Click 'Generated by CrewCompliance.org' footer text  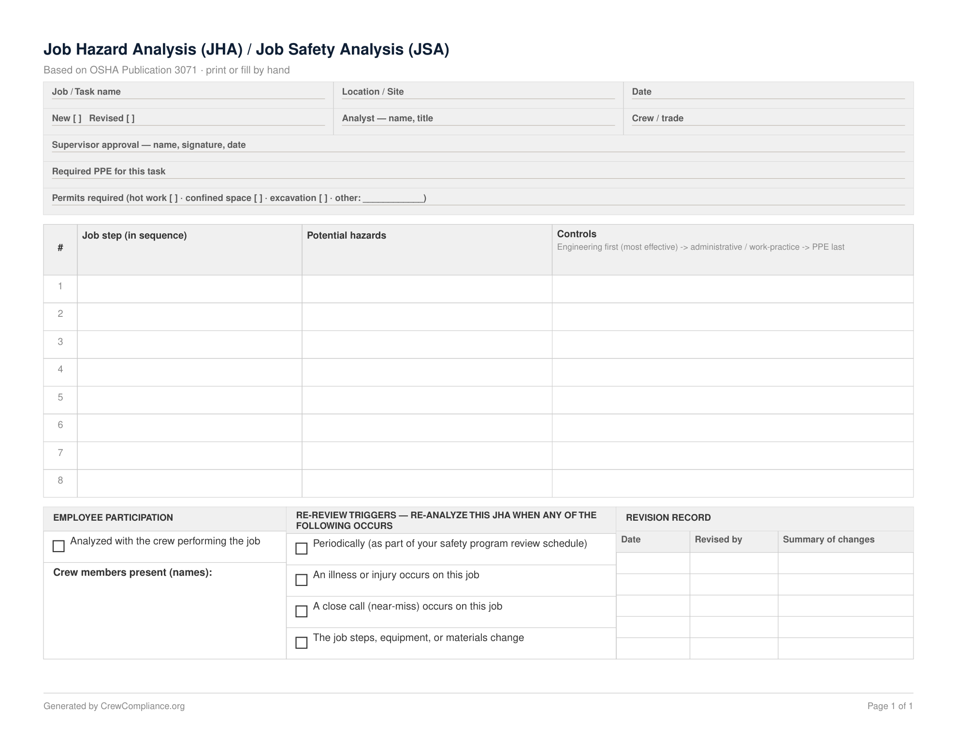(114, 706)
